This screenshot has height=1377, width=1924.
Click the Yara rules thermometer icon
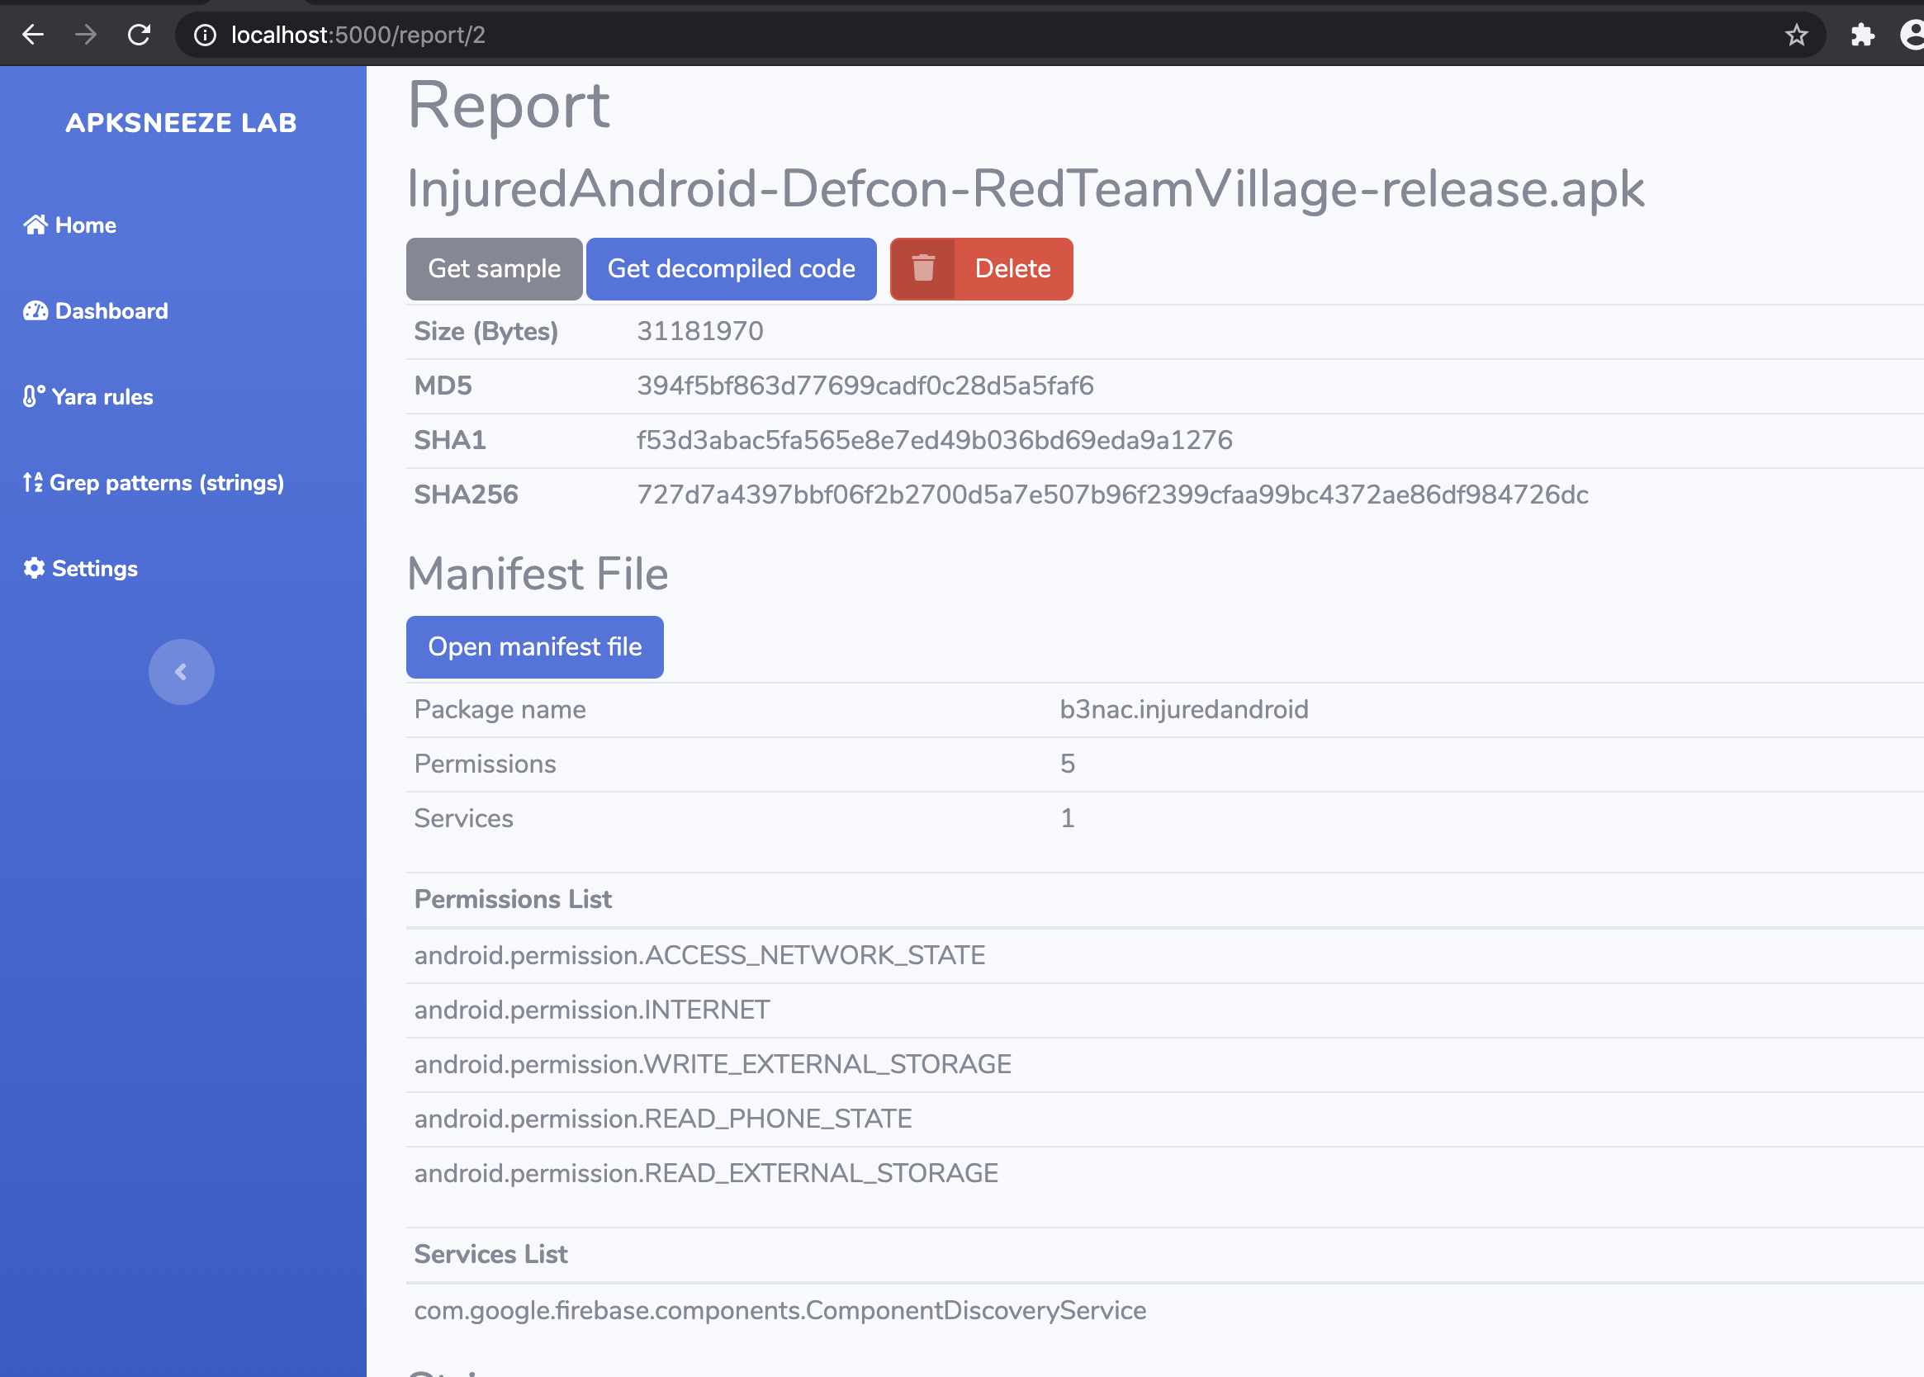point(33,397)
